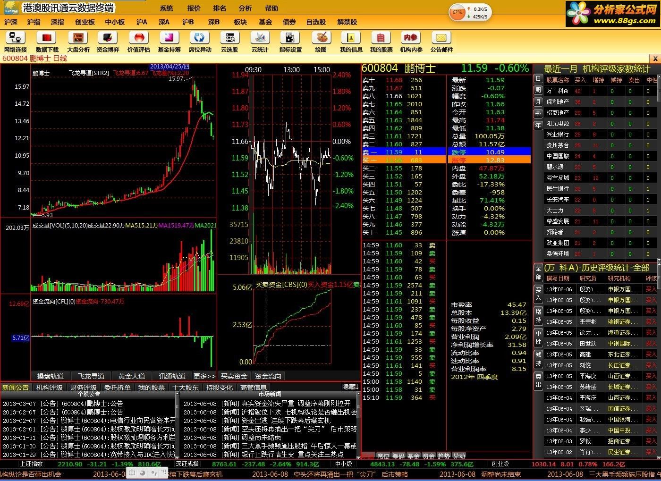Viewport: 661px width, 481px height.
Task: Switch rating period to 年
Action: [538, 126]
